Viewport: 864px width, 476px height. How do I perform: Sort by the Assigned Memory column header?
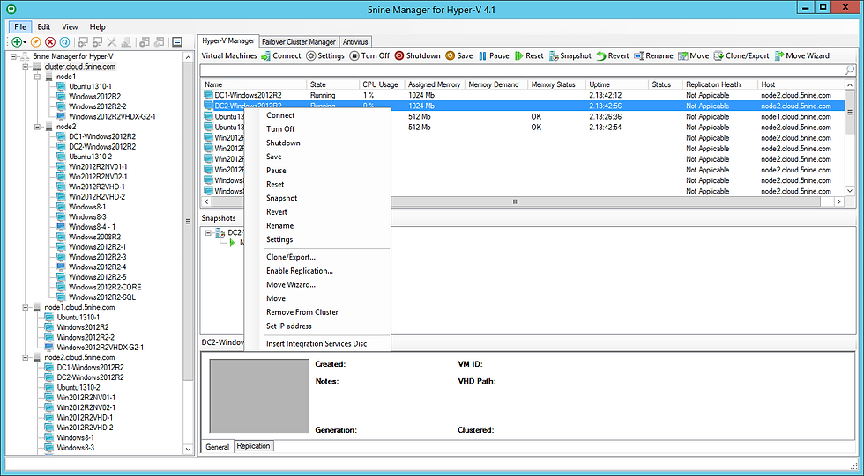[x=434, y=84]
